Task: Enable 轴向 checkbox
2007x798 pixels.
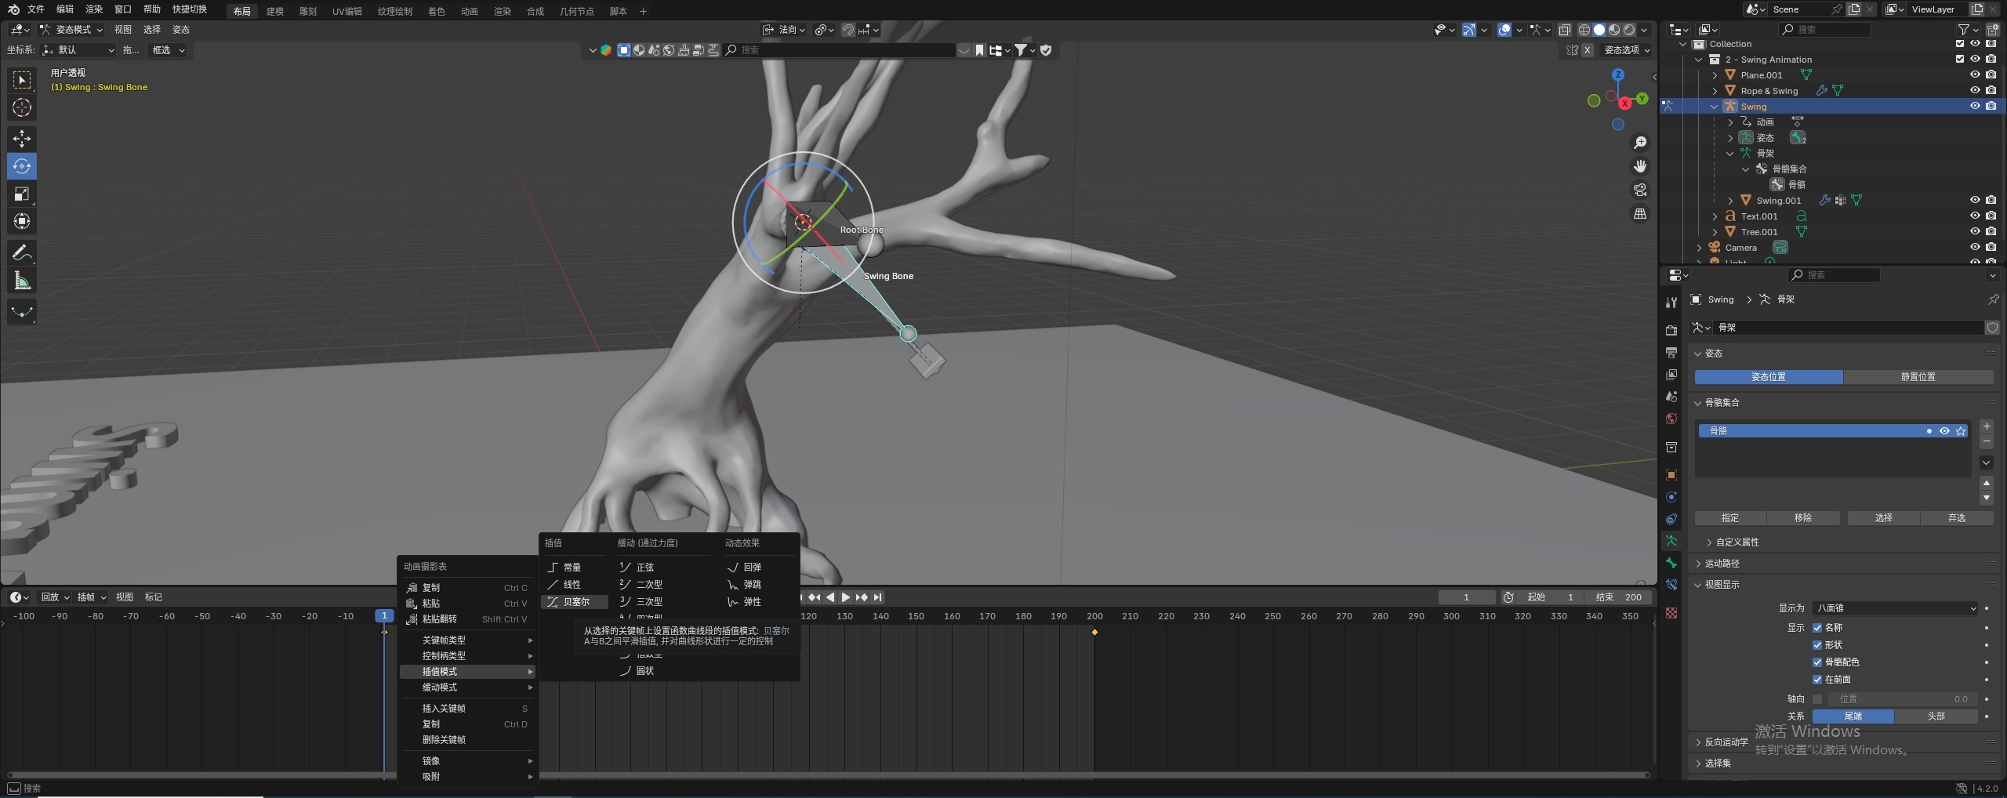Action: (x=1817, y=699)
